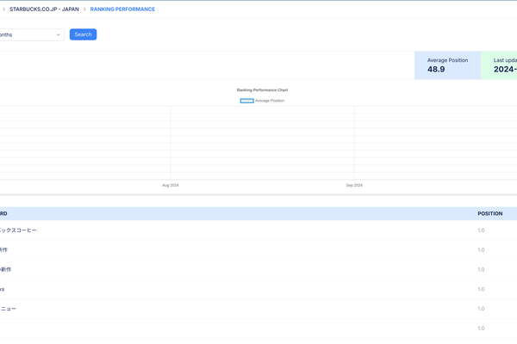This screenshot has height=344, width=517.
Task: Click the chevron between the two breadcrumbs
Action: pyautogui.click(x=84, y=9)
